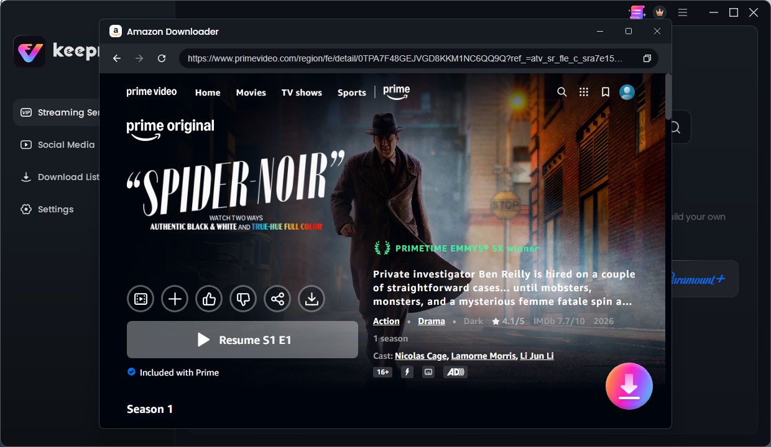Click the IMDb 7.7/10 rating
The width and height of the screenshot is (771, 447).
pos(559,321)
